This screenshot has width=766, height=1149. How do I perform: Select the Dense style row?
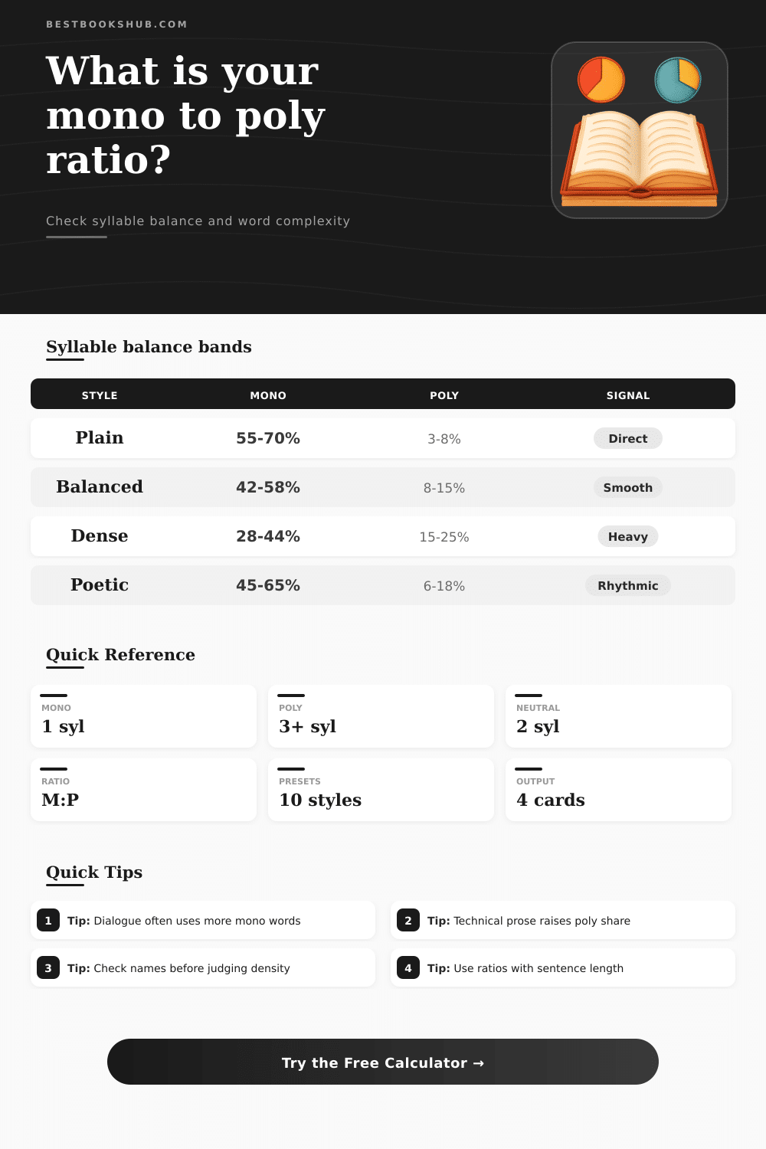(x=383, y=536)
